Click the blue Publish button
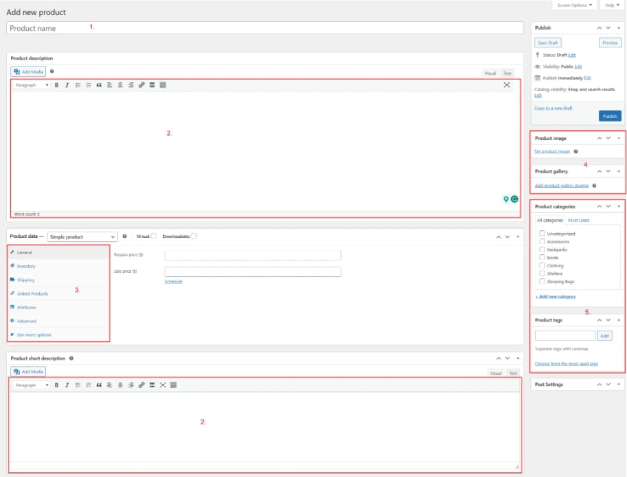This screenshot has width=627, height=477. click(609, 117)
